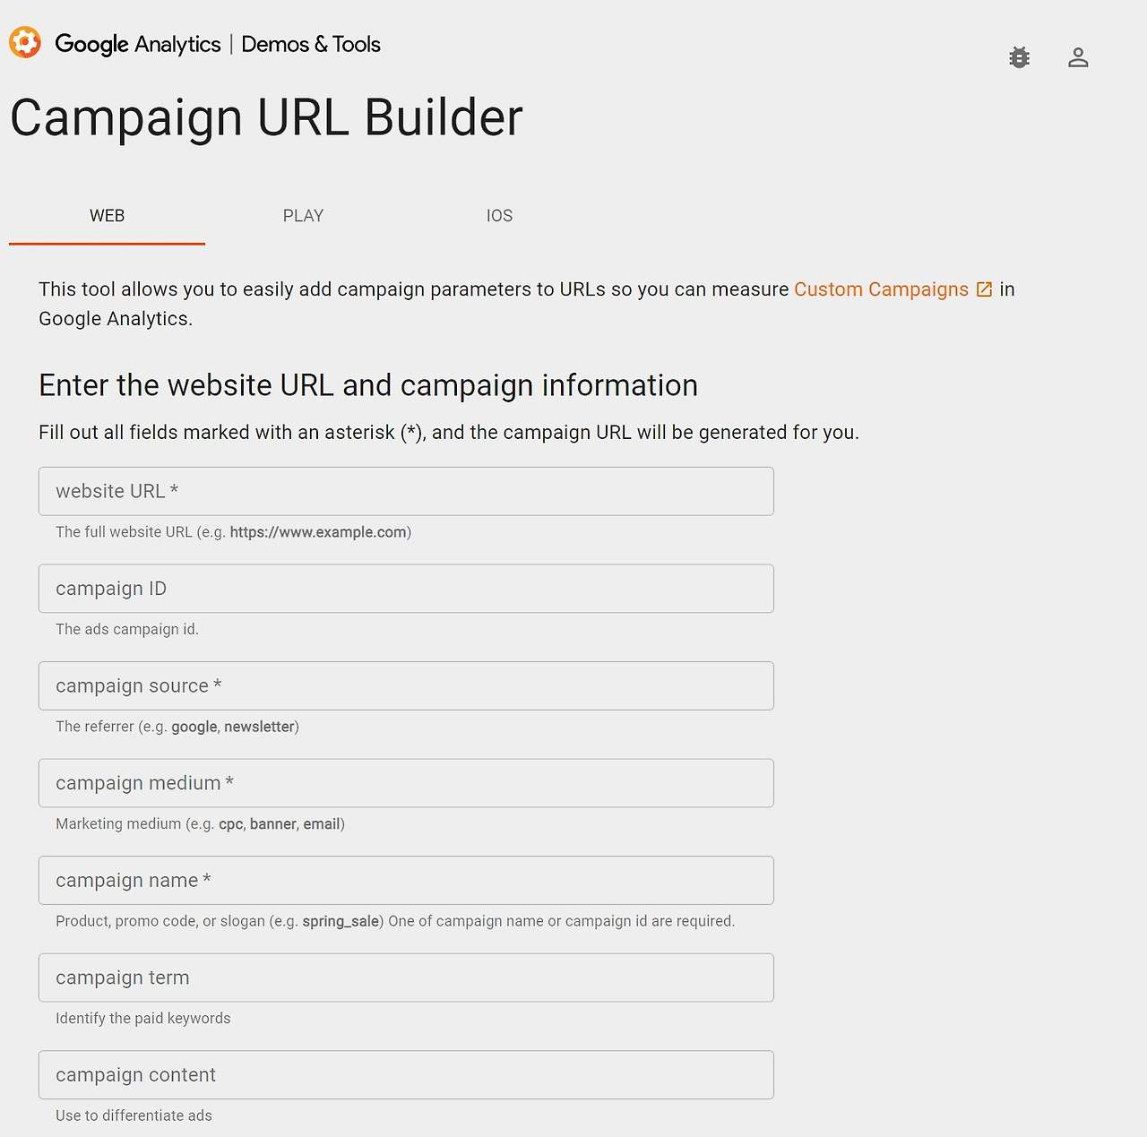Focus the website URL field
This screenshot has width=1147, height=1137.
pyautogui.click(x=406, y=491)
